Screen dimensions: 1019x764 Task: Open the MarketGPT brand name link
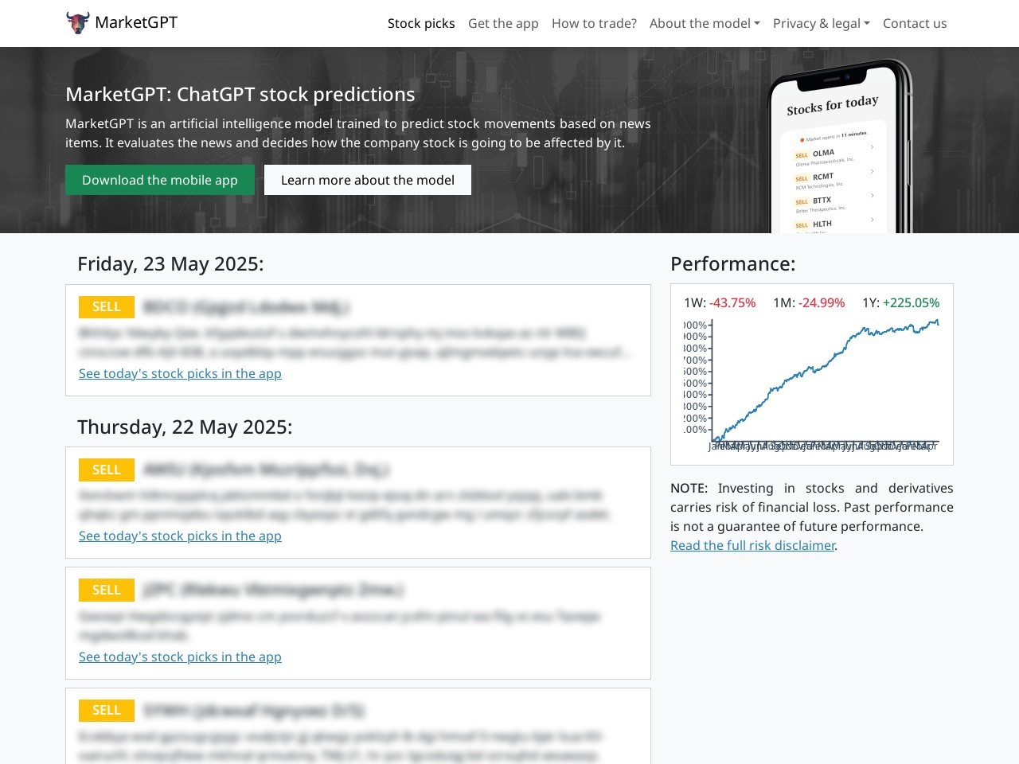[136, 22]
